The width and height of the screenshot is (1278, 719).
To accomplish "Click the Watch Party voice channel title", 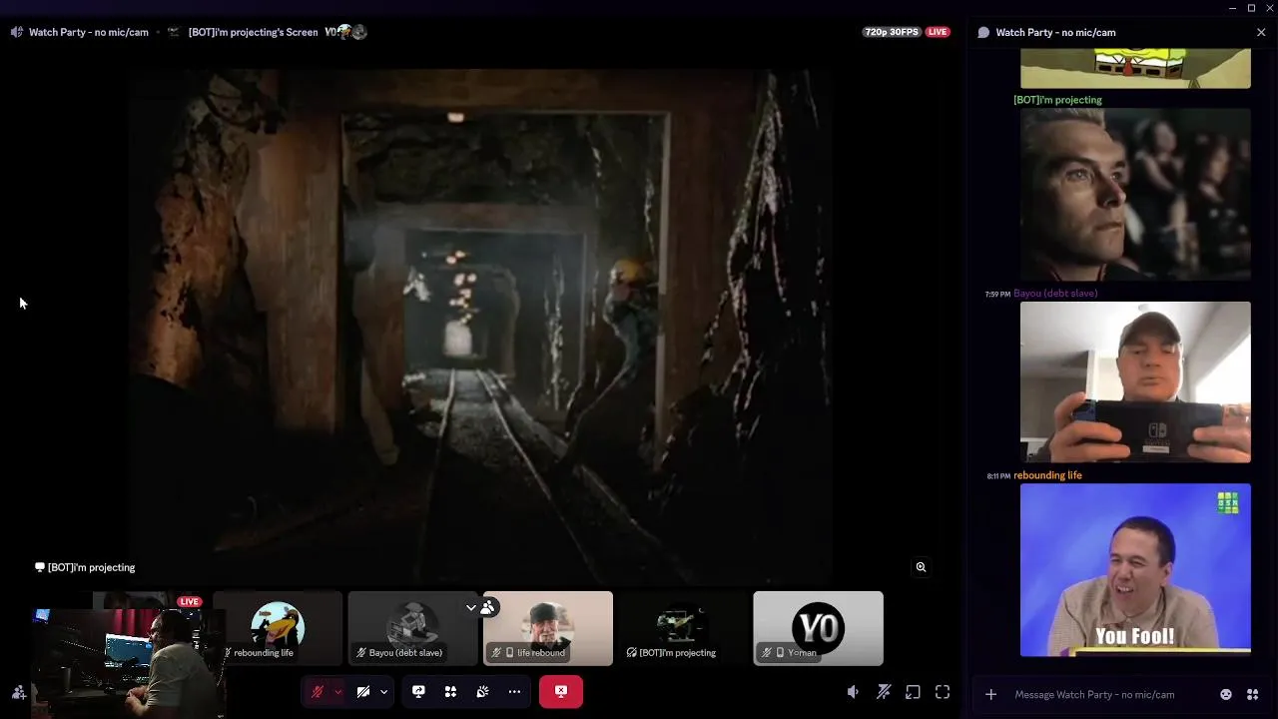I will (x=89, y=32).
